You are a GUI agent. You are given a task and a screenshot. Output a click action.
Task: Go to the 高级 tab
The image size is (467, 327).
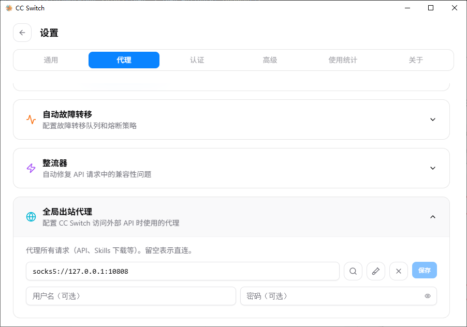(270, 60)
